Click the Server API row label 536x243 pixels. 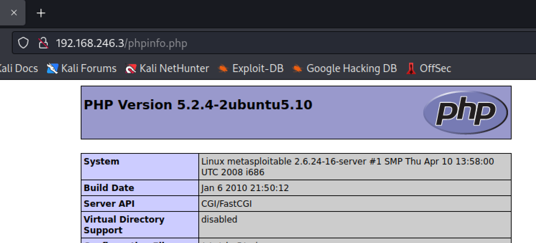[x=109, y=204]
